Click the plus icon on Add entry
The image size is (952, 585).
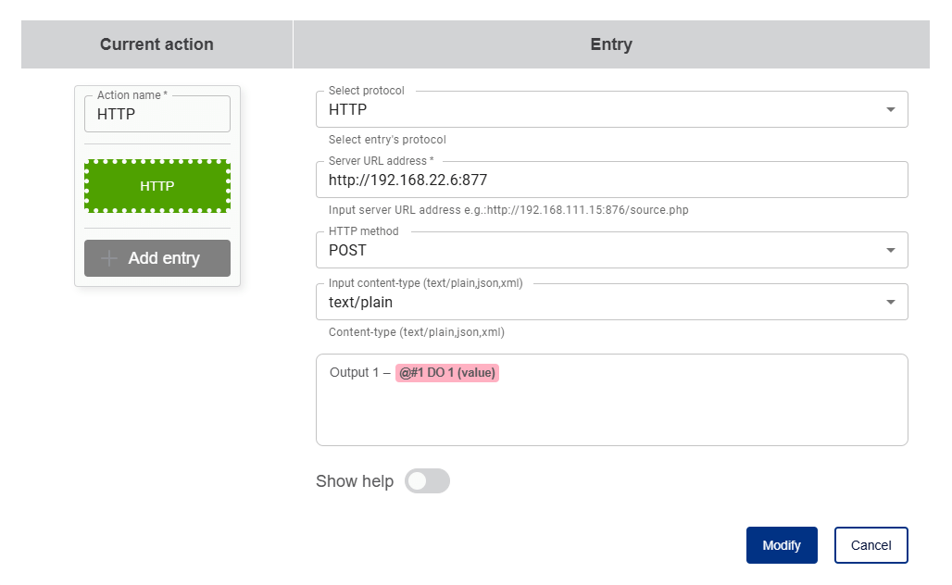point(109,258)
